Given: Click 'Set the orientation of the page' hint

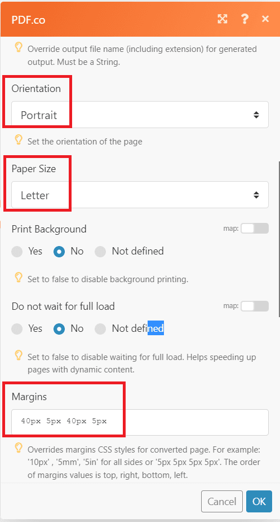Looking at the screenshot, I should [85, 142].
